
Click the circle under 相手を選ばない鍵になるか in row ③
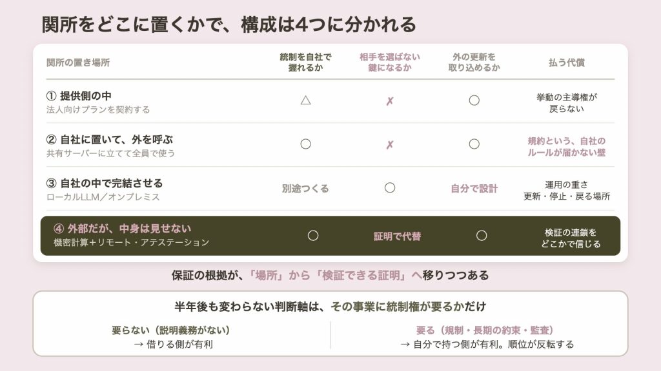pyautogui.click(x=390, y=187)
